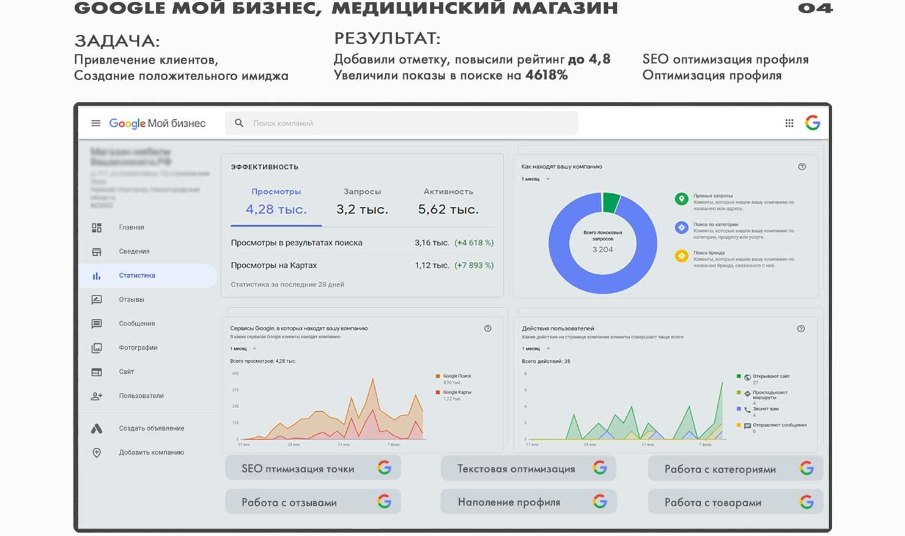Click the green segment of the donut chart
Image resolution: width=905 pixels, height=536 pixels.
coord(611,203)
